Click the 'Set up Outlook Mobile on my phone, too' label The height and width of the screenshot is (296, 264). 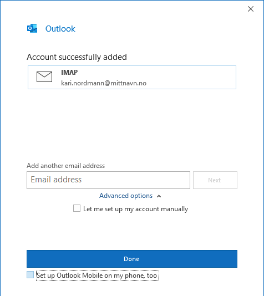[x=97, y=275]
